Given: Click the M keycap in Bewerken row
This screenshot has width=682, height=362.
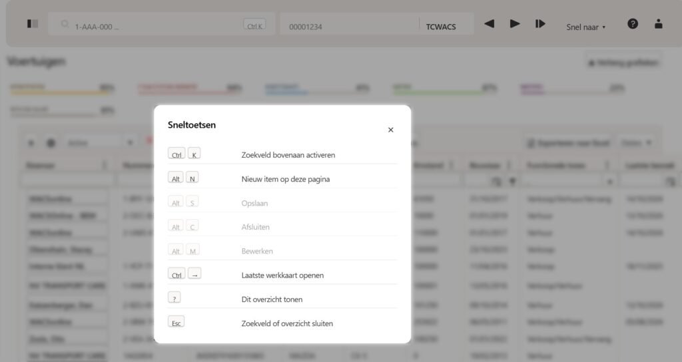Looking at the screenshot, I should click(x=192, y=250).
